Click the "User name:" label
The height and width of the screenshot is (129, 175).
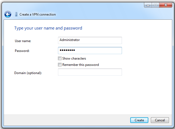click(x=23, y=41)
